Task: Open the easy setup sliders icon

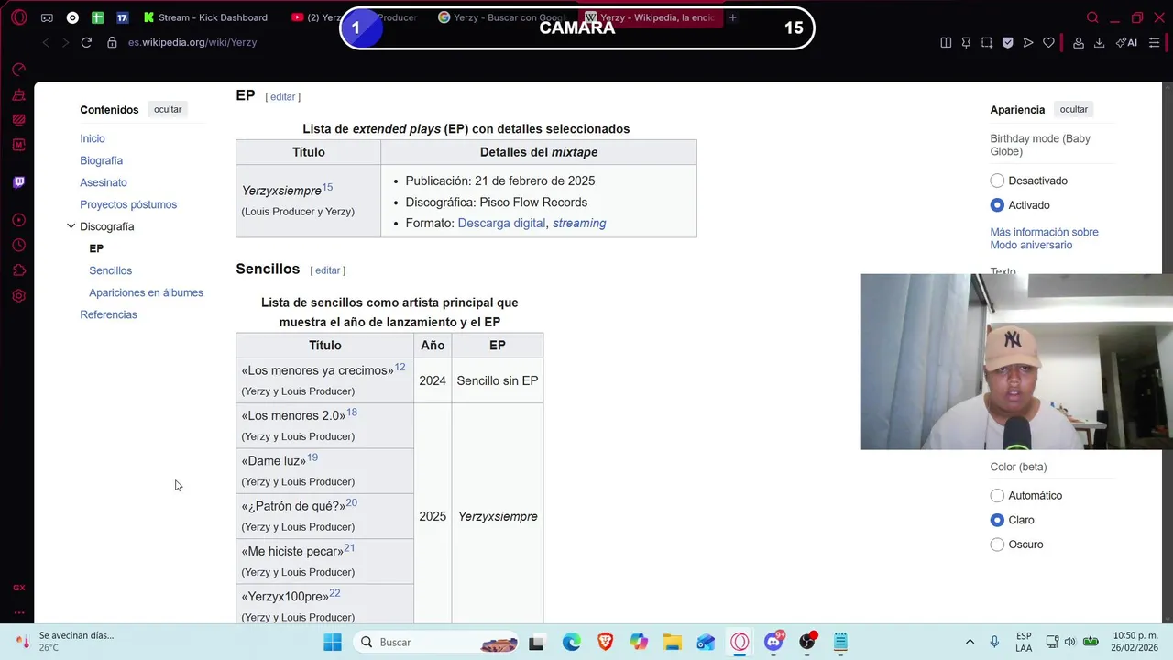Action: [x=1154, y=42]
